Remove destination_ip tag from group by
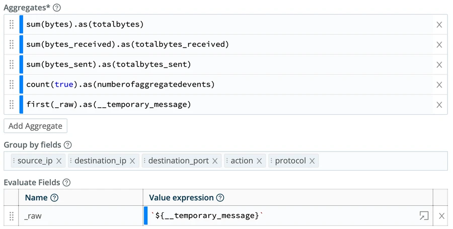Image resolution: width=453 pixels, height=229 pixels. click(x=132, y=161)
